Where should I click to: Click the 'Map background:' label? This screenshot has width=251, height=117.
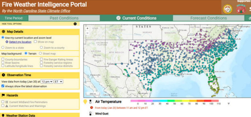point(12,53)
